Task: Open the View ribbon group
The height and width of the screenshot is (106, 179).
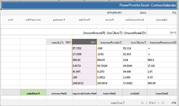Action: [10, 20]
